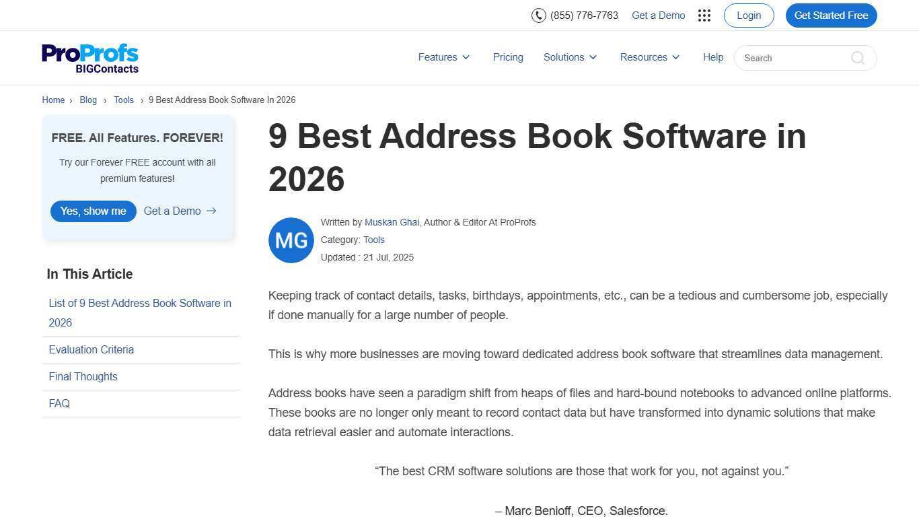This screenshot has width=919, height=517.
Task: Jump to the Evaluation Criteria section
Action: coord(91,349)
